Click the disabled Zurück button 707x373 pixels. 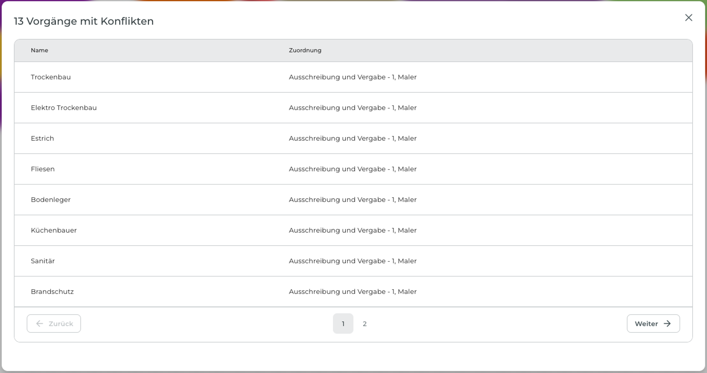(x=54, y=324)
